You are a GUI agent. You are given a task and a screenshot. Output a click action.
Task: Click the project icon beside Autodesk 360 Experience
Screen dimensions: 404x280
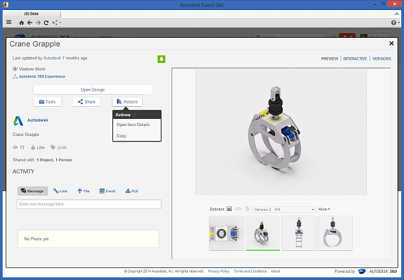(x=15, y=76)
